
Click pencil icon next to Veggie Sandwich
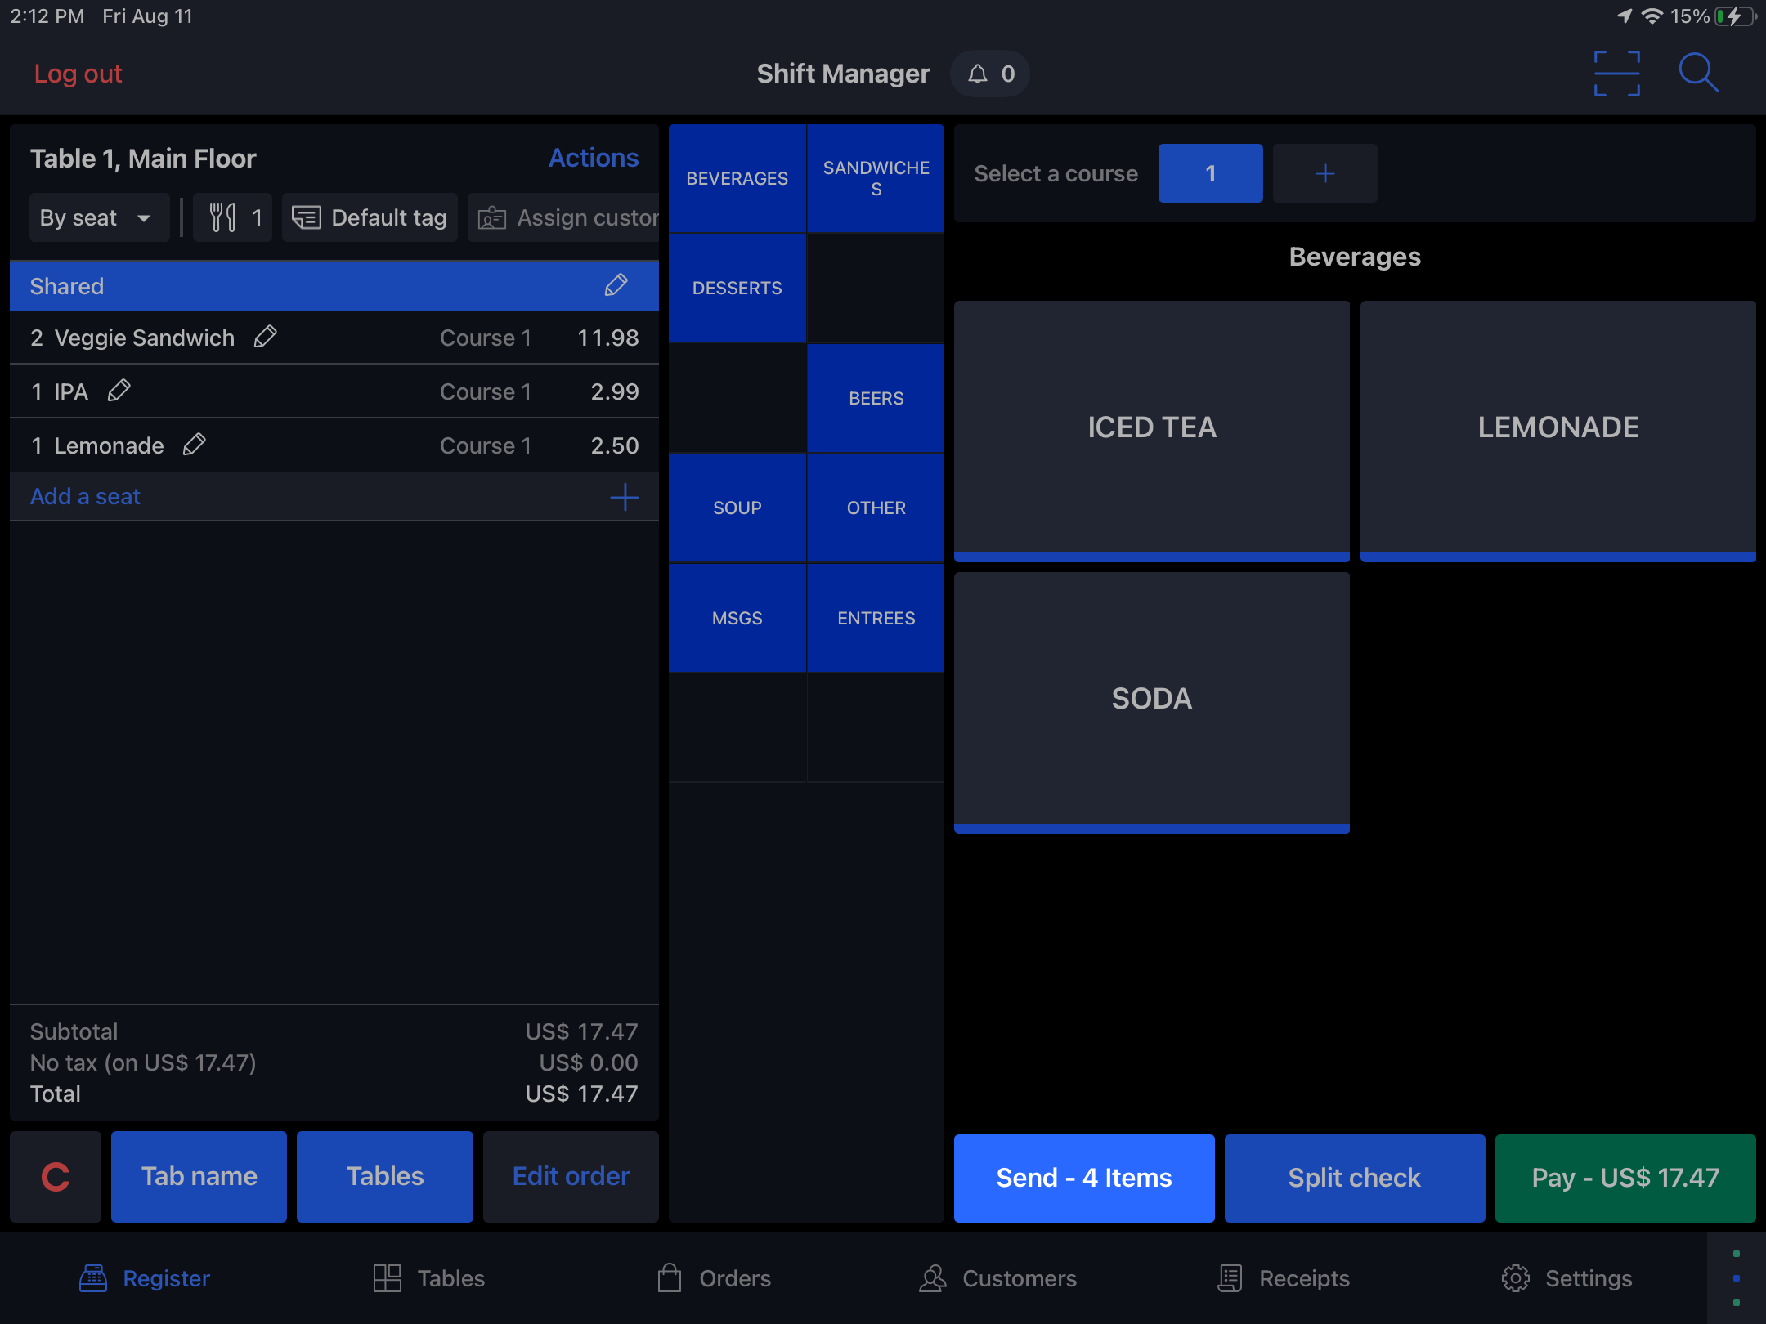[x=265, y=337]
